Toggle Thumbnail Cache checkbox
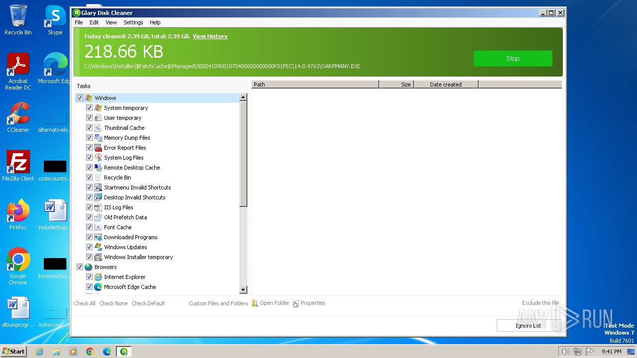The height and width of the screenshot is (358, 637). [x=89, y=128]
